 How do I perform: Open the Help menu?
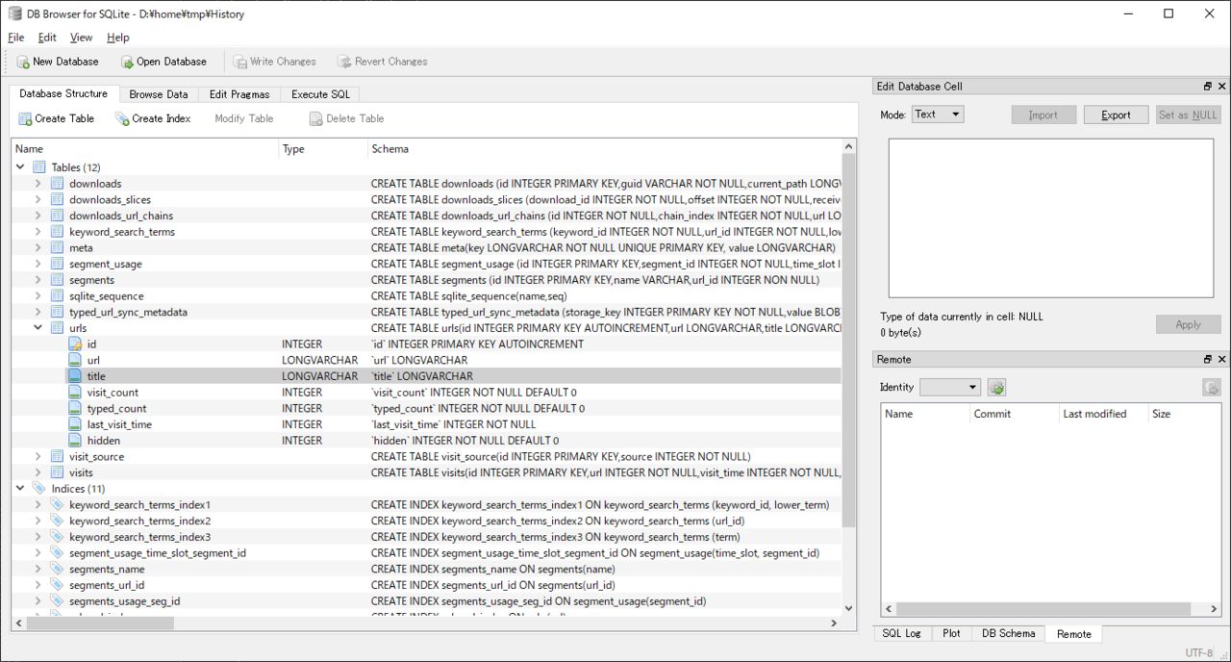click(x=117, y=38)
